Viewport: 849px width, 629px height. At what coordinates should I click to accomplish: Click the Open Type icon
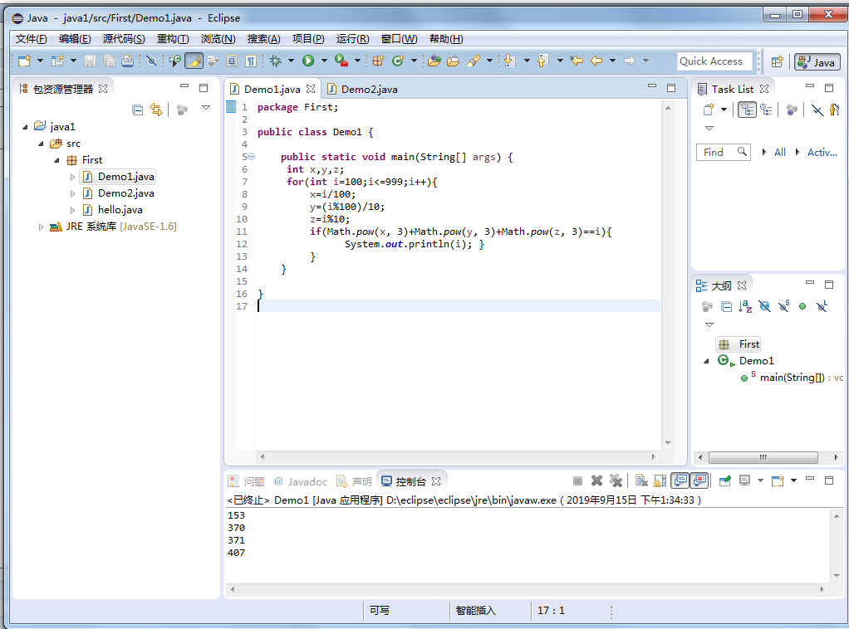click(x=434, y=61)
